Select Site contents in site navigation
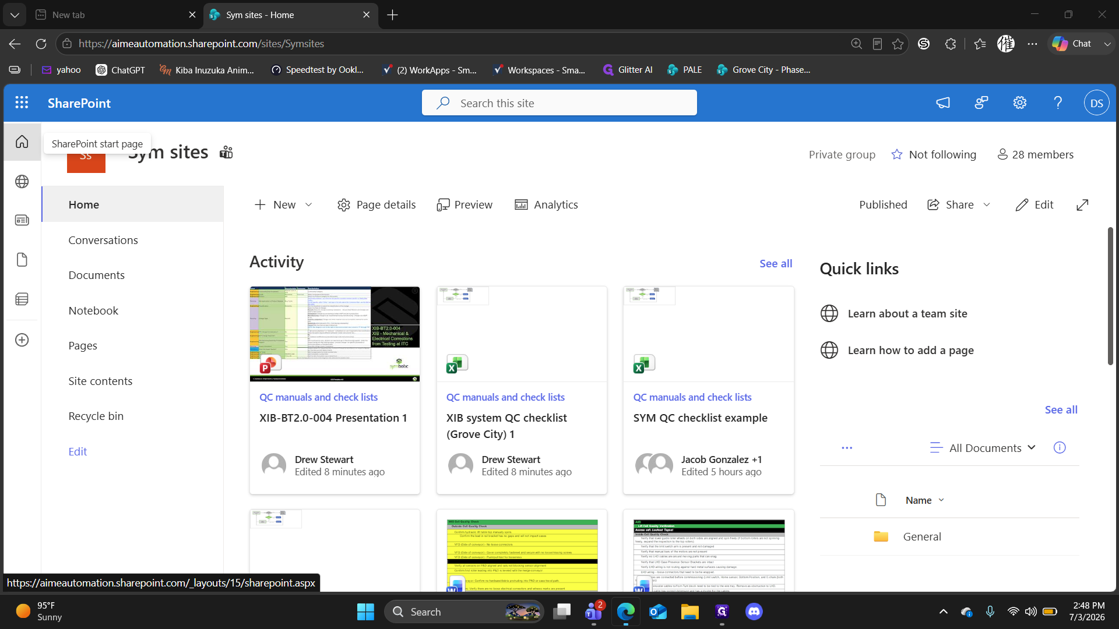 (x=100, y=381)
